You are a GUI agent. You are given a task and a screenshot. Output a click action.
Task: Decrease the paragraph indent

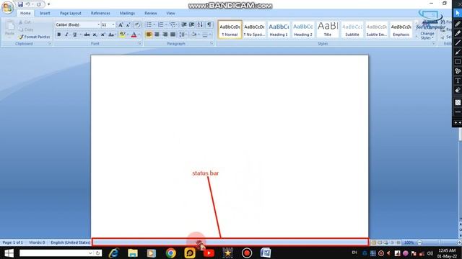pyautogui.click(x=184, y=24)
